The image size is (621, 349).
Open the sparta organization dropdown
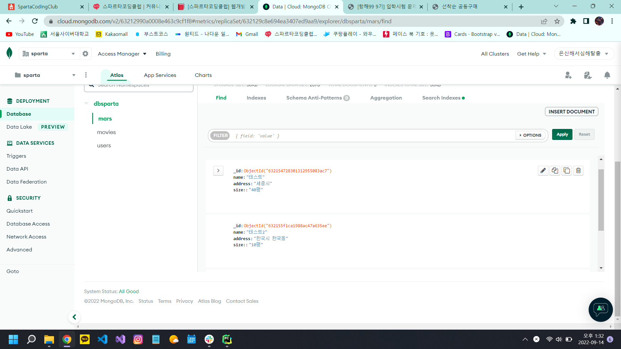pyautogui.click(x=49, y=54)
